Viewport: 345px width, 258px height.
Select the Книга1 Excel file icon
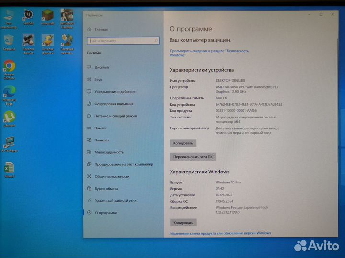9,168
